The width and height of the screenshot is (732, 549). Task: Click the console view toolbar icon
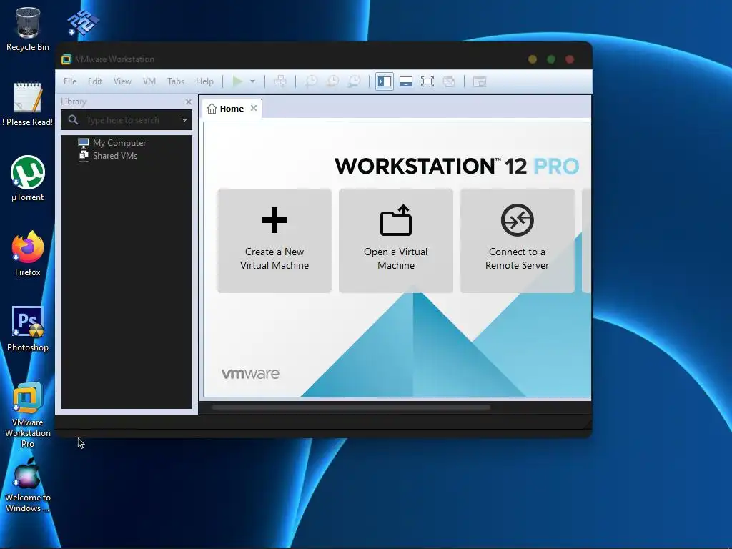[x=480, y=81]
